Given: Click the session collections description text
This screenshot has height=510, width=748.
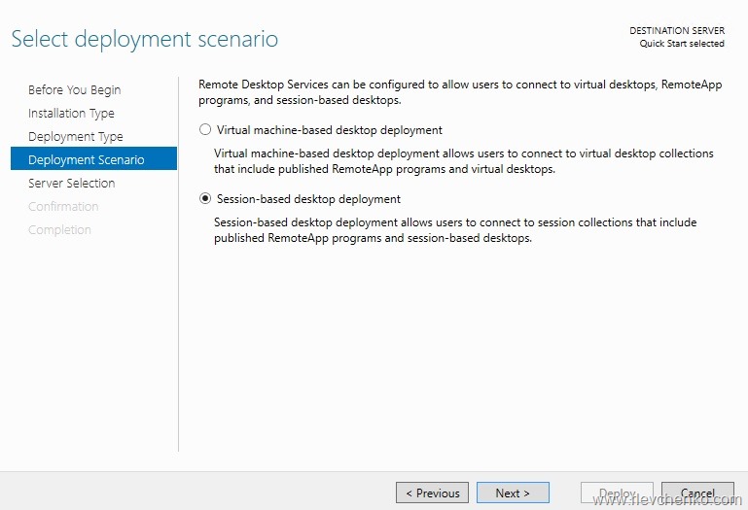Looking at the screenshot, I should point(454,230).
